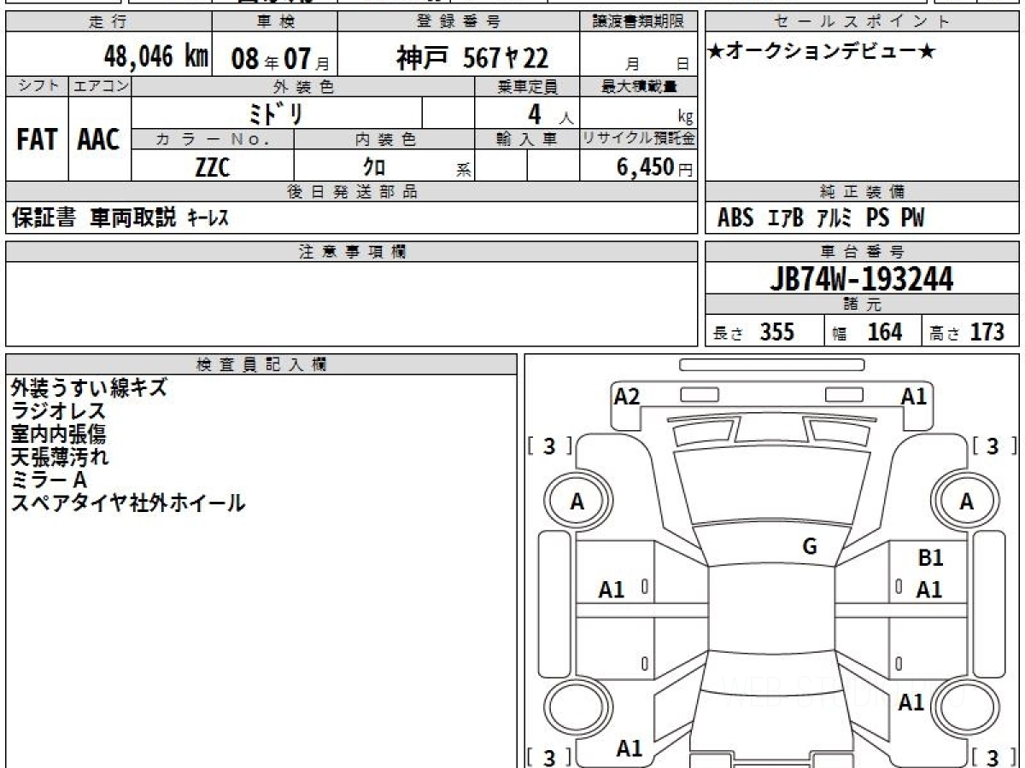Screen dimensions: 1025x768
Task: Click the chassis number JB74W-193244
Action: tap(862, 278)
